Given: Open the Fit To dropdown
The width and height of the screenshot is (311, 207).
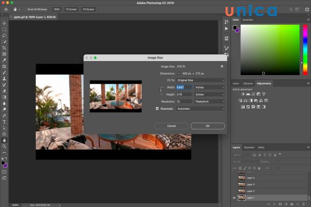Looking at the screenshot, I should point(201,80).
